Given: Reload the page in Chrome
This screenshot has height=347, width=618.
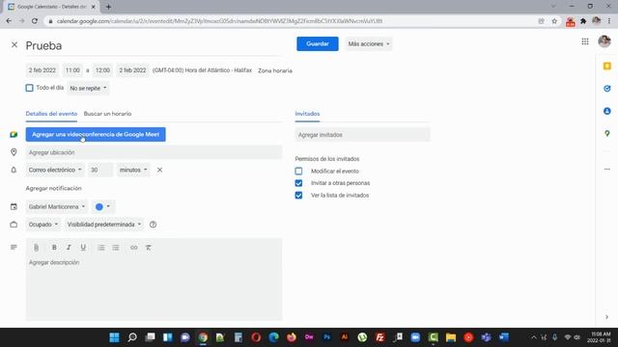Looking at the screenshot, I should tap(35, 21).
